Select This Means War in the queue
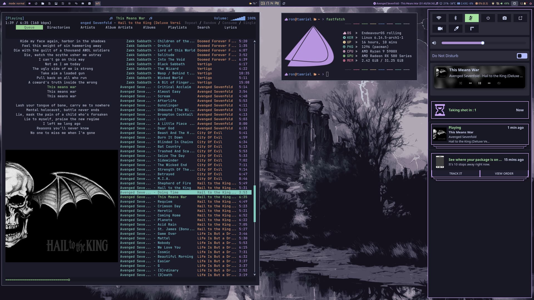 coord(186,197)
